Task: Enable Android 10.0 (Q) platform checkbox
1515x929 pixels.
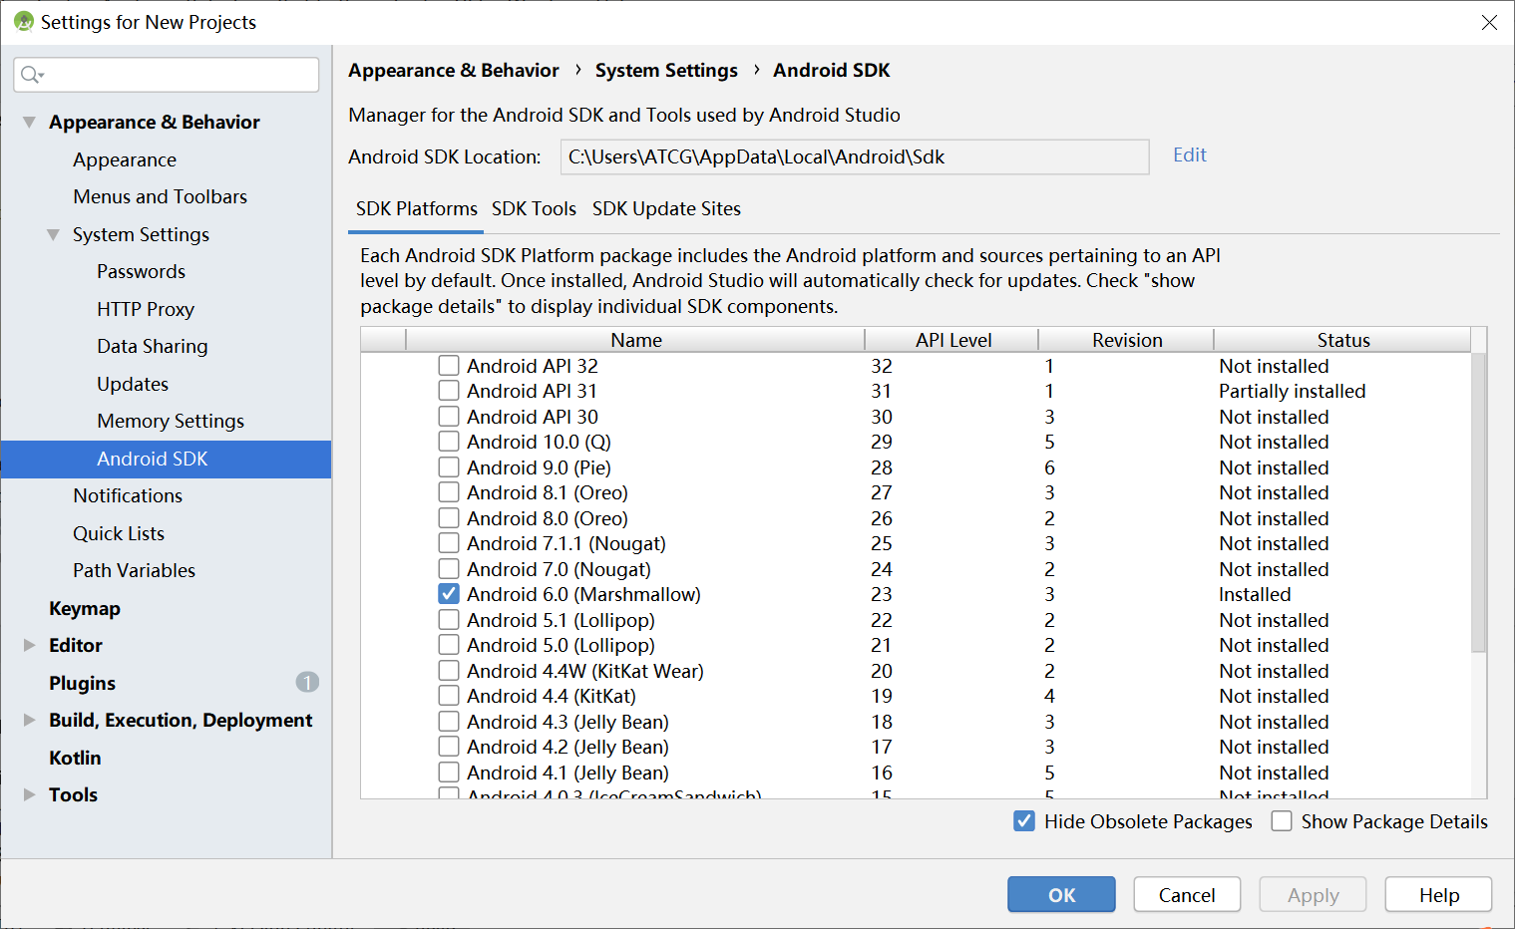Action: click(449, 442)
